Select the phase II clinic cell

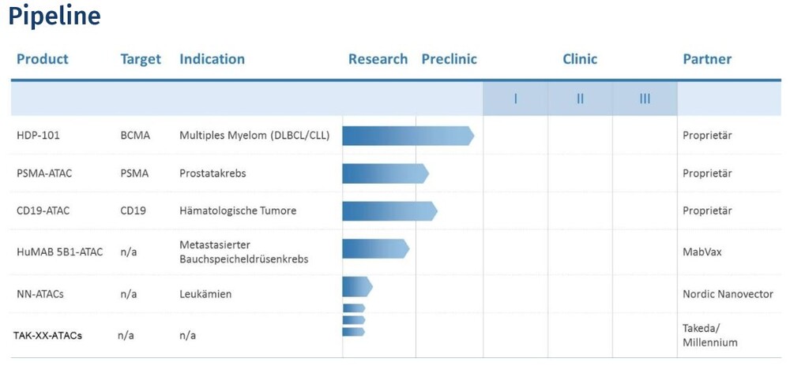[580, 99]
